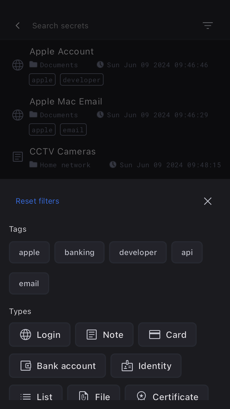Filter by Note type
230x409 pixels.
tap(104, 335)
